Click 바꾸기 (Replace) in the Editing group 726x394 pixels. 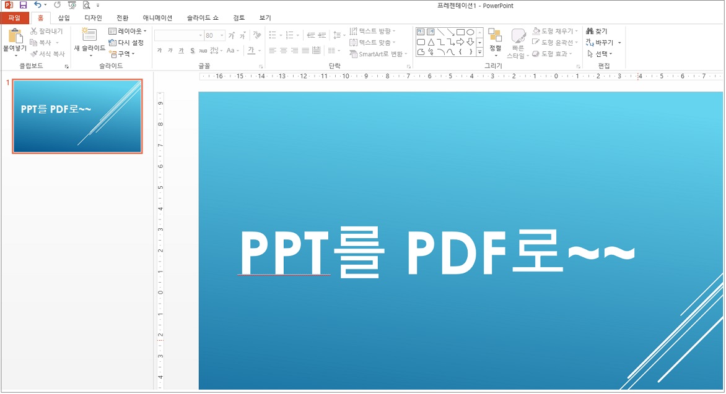click(x=600, y=42)
